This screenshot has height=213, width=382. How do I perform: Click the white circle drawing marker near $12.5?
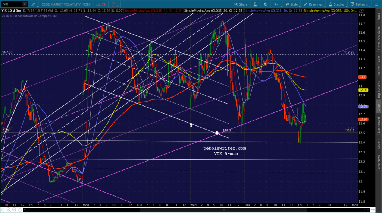click(x=217, y=133)
